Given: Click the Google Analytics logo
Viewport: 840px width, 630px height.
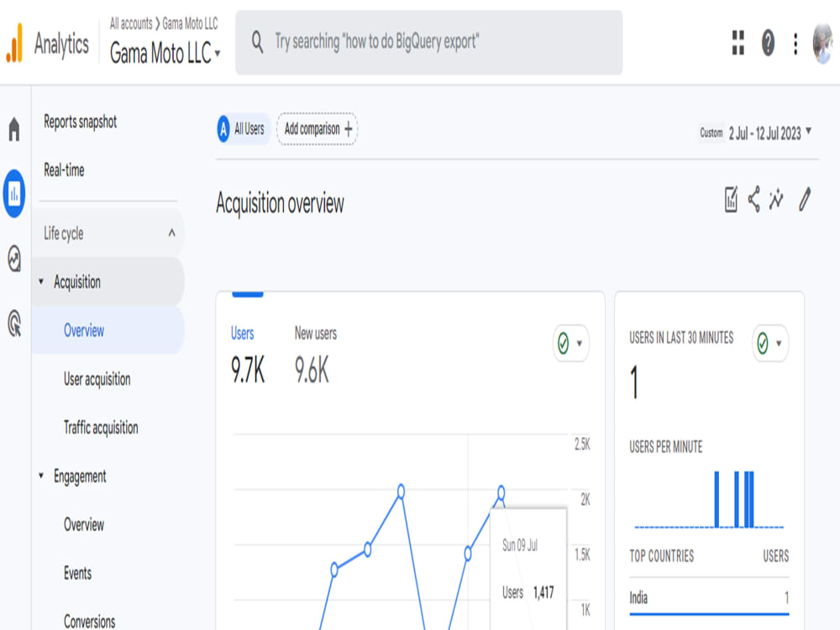Looking at the screenshot, I should click(14, 44).
